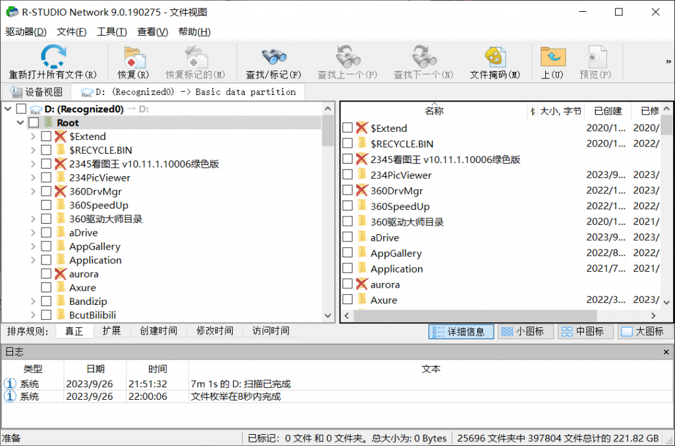675x446 pixels.
Task: Click the deleted icon of aurora in the tree
Action: pyautogui.click(x=61, y=274)
